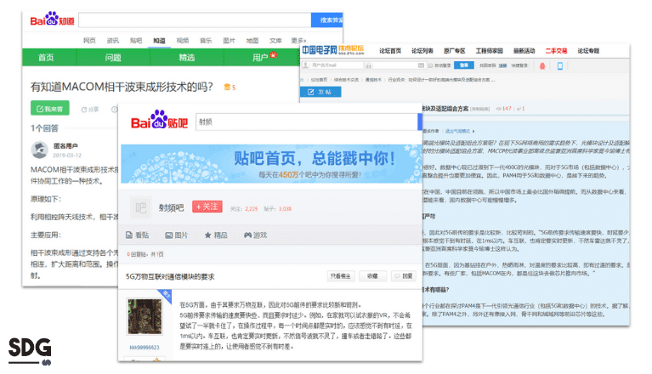The width and height of the screenshot is (652, 374).
Task: Click the reward coins icon next to question title
Action: click(227, 87)
